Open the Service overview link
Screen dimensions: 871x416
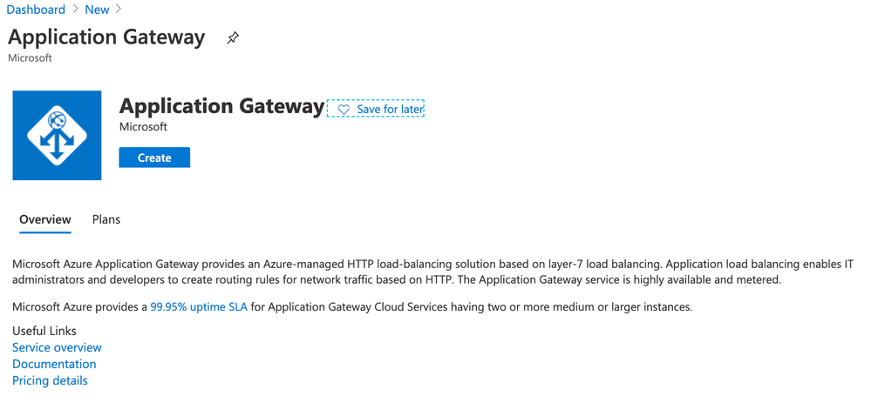click(x=57, y=348)
